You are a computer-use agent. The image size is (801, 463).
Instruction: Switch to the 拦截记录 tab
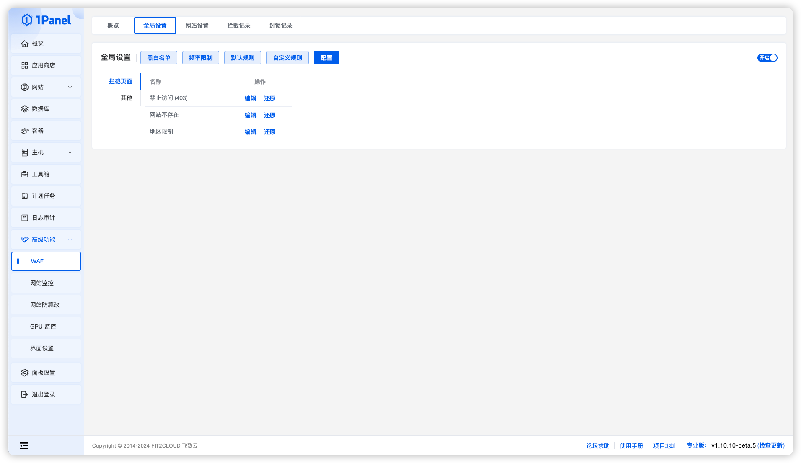pyautogui.click(x=238, y=26)
